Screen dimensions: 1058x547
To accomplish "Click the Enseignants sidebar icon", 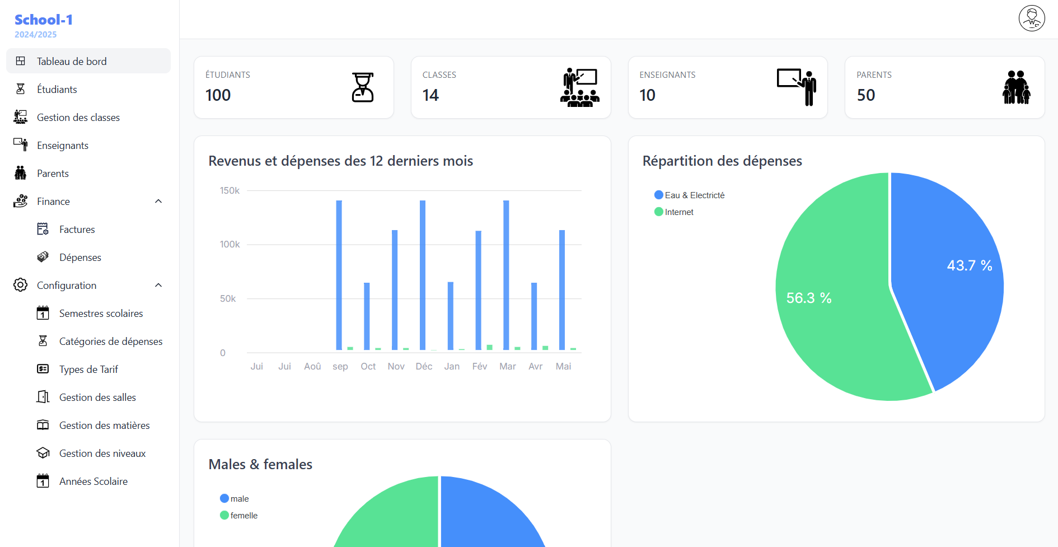I will click(x=21, y=145).
